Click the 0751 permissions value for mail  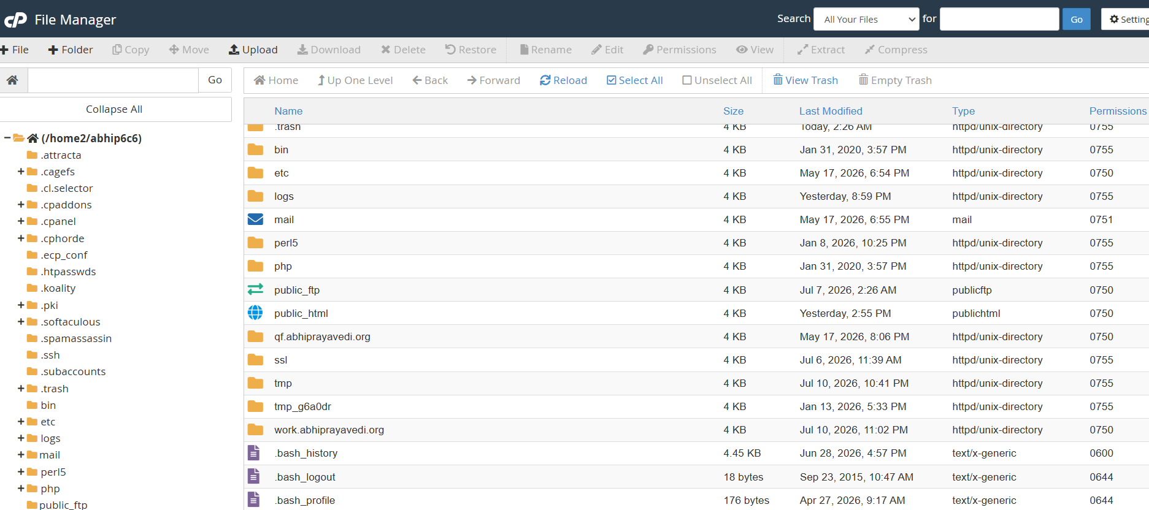coord(1101,219)
